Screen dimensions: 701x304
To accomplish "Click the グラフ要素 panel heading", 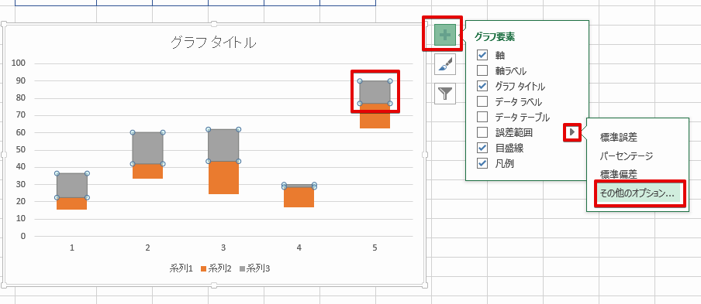I will pyautogui.click(x=495, y=37).
